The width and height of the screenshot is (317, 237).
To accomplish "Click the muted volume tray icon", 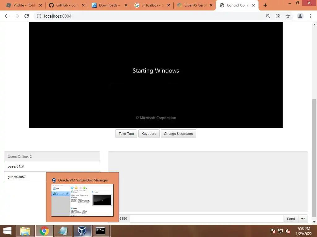I will click(x=288, y=231).
